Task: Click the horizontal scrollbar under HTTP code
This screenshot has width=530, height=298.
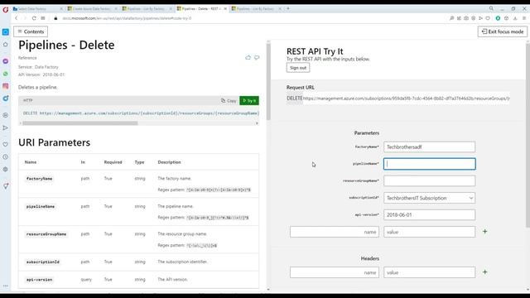Action: [80, 123]
